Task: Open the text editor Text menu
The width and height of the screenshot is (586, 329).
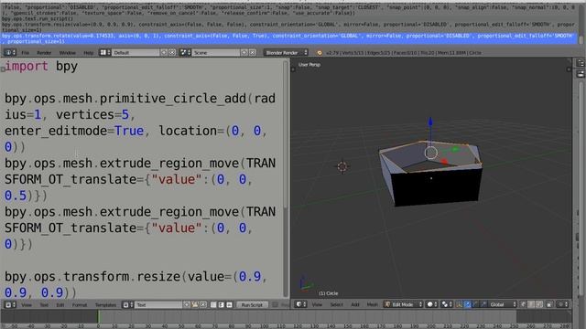Action: pyautogui.click(x=44, y=305)
